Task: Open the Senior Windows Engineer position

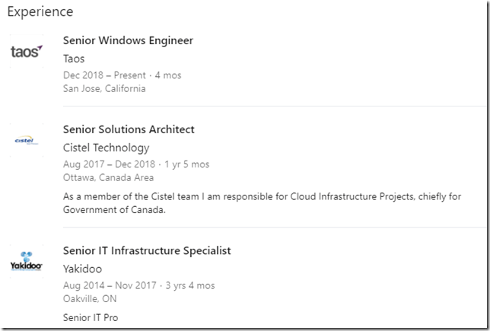Action: point(128,40)
